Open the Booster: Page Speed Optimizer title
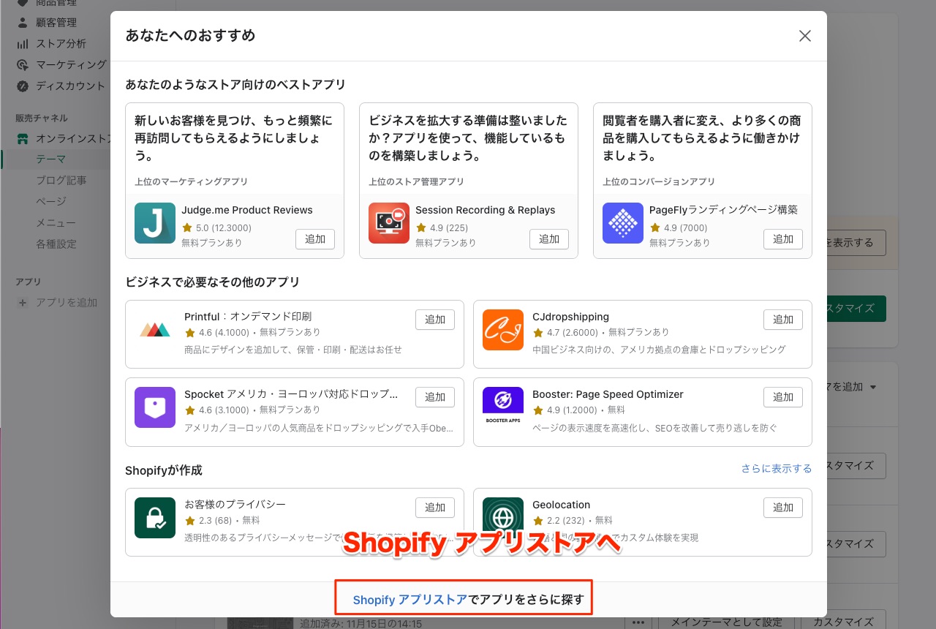 608,394
